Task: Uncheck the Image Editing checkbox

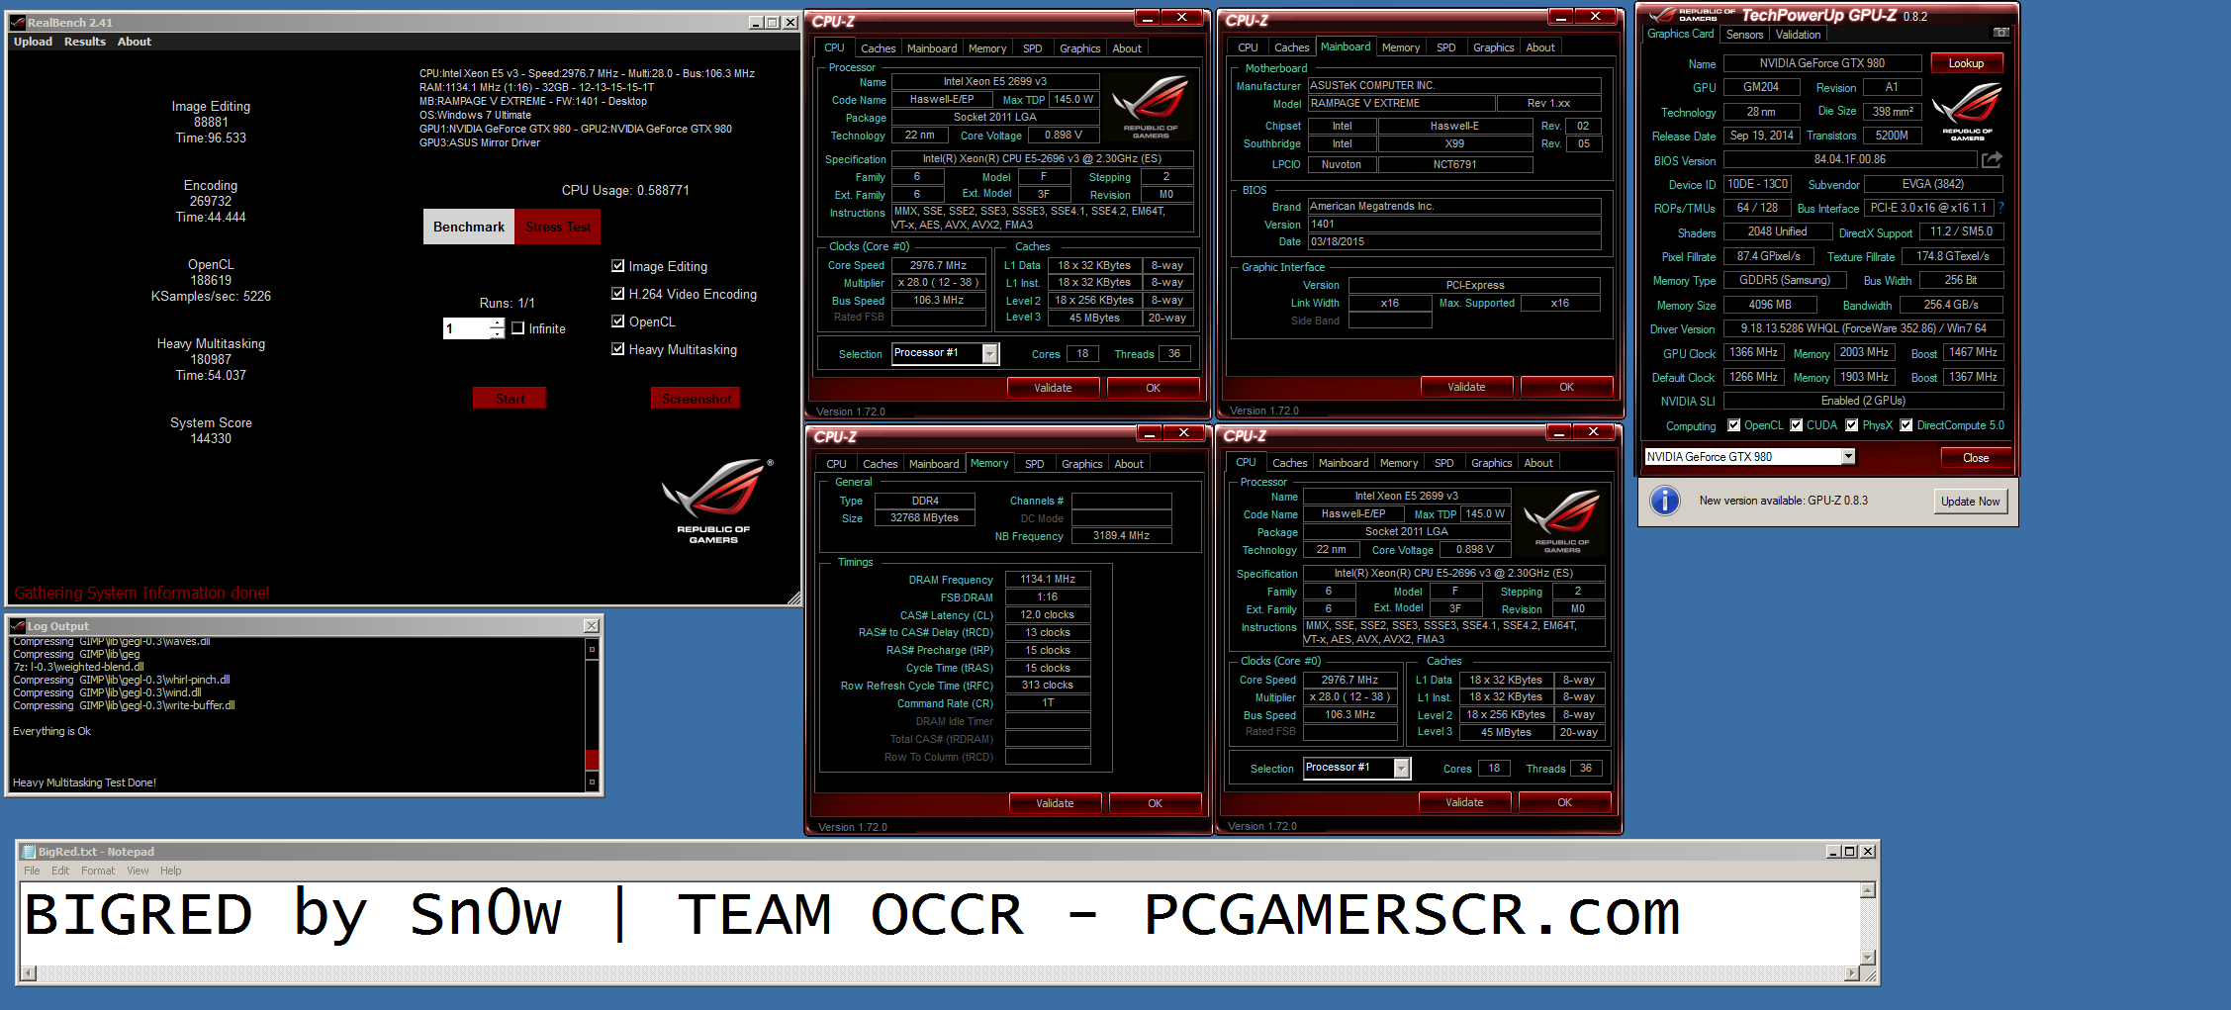Action: 618,266
